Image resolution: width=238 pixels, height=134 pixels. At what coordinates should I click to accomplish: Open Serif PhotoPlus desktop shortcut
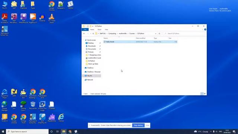[23, 18]
